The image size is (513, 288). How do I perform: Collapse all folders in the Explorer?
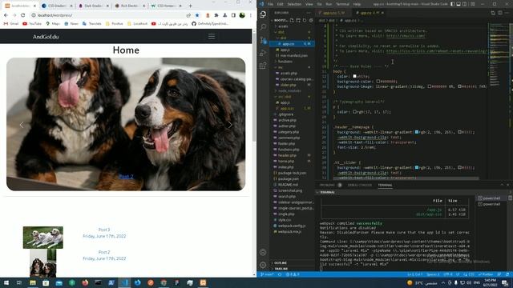[311, 20]
